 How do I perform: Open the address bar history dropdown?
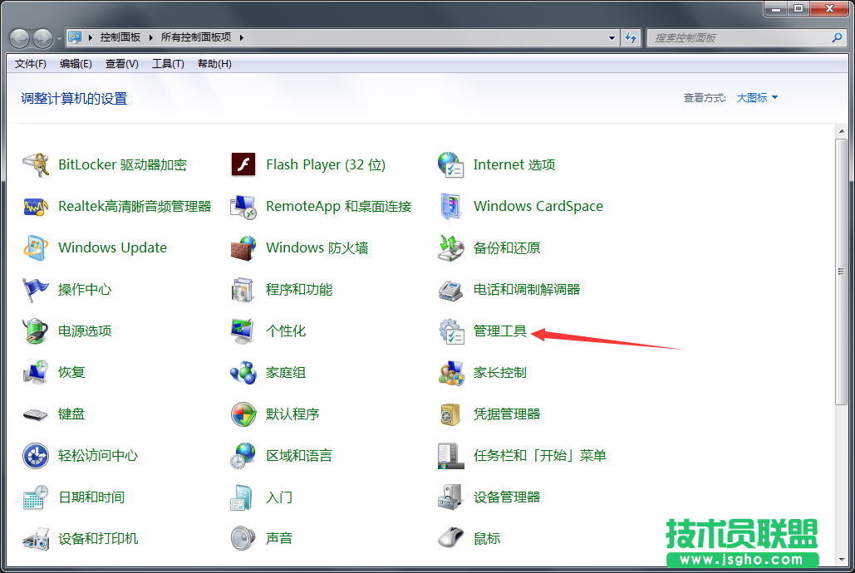[x=610, y=37]
